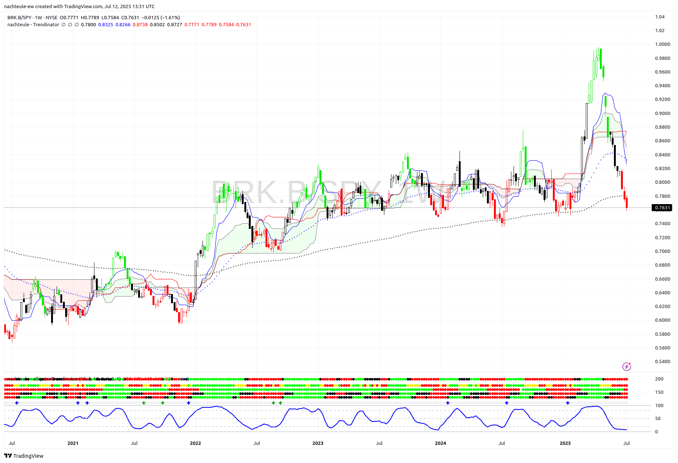Click the 2021 label on time axis

pyautogui.click(x=73, y=443)
